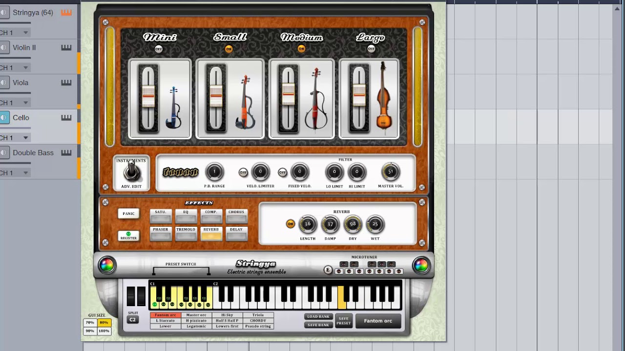
Task: Click Save Bank
Action: point(318,325)
